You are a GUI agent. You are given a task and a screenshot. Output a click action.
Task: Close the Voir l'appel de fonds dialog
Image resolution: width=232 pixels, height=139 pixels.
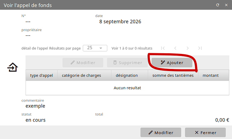[x=226, y=5]
